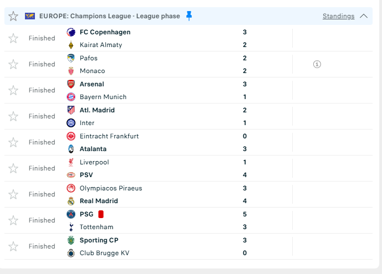Star the Arsenal vs Bayern Munich match
Viewport: 382px width, 274px height.
coord(13,90)
